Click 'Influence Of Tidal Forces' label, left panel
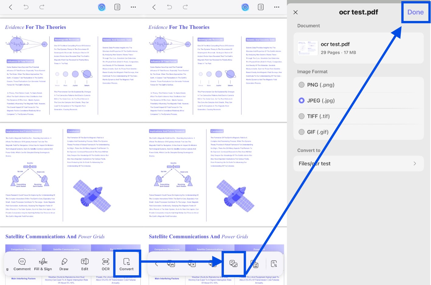Viewport: 431px width, 285px height. click(x=20, y=61)
